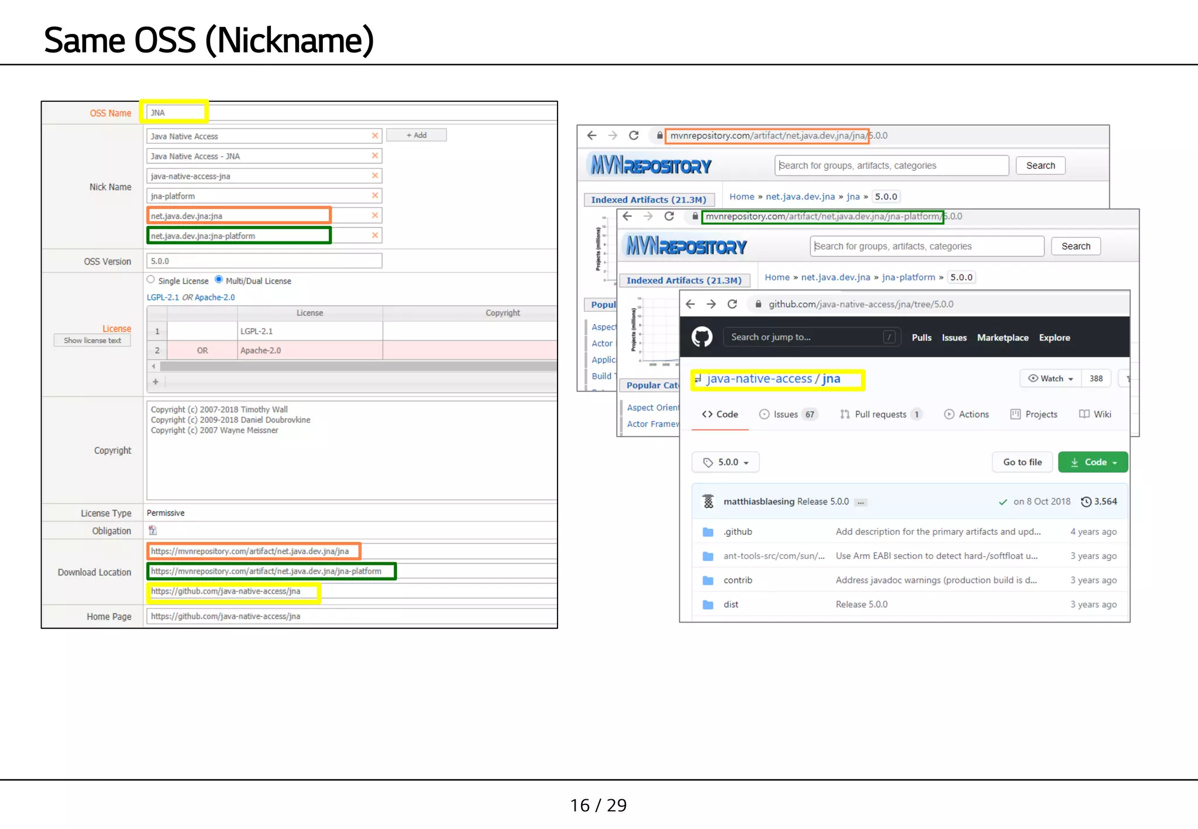Click the OSS Version field showing 5.0.0

click(x=264, y=261)
